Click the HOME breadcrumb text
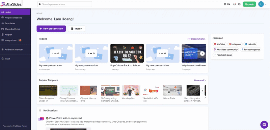270x130 pixels. [39, 13]
